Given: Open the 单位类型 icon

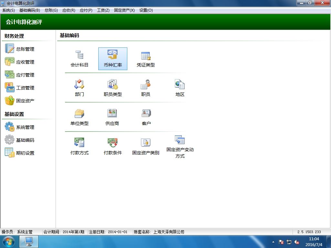Looking at the screenshot, I should tap(80, 117).
